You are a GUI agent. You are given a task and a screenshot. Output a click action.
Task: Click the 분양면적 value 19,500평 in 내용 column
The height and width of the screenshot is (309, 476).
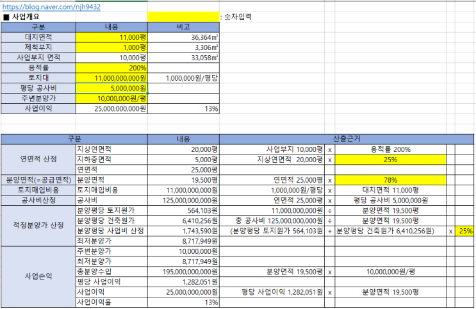click(x=183, y=180)
